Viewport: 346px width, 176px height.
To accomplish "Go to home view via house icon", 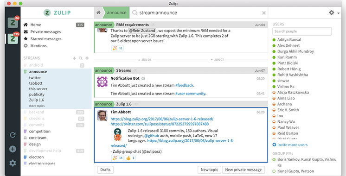I will pos(98,13).
